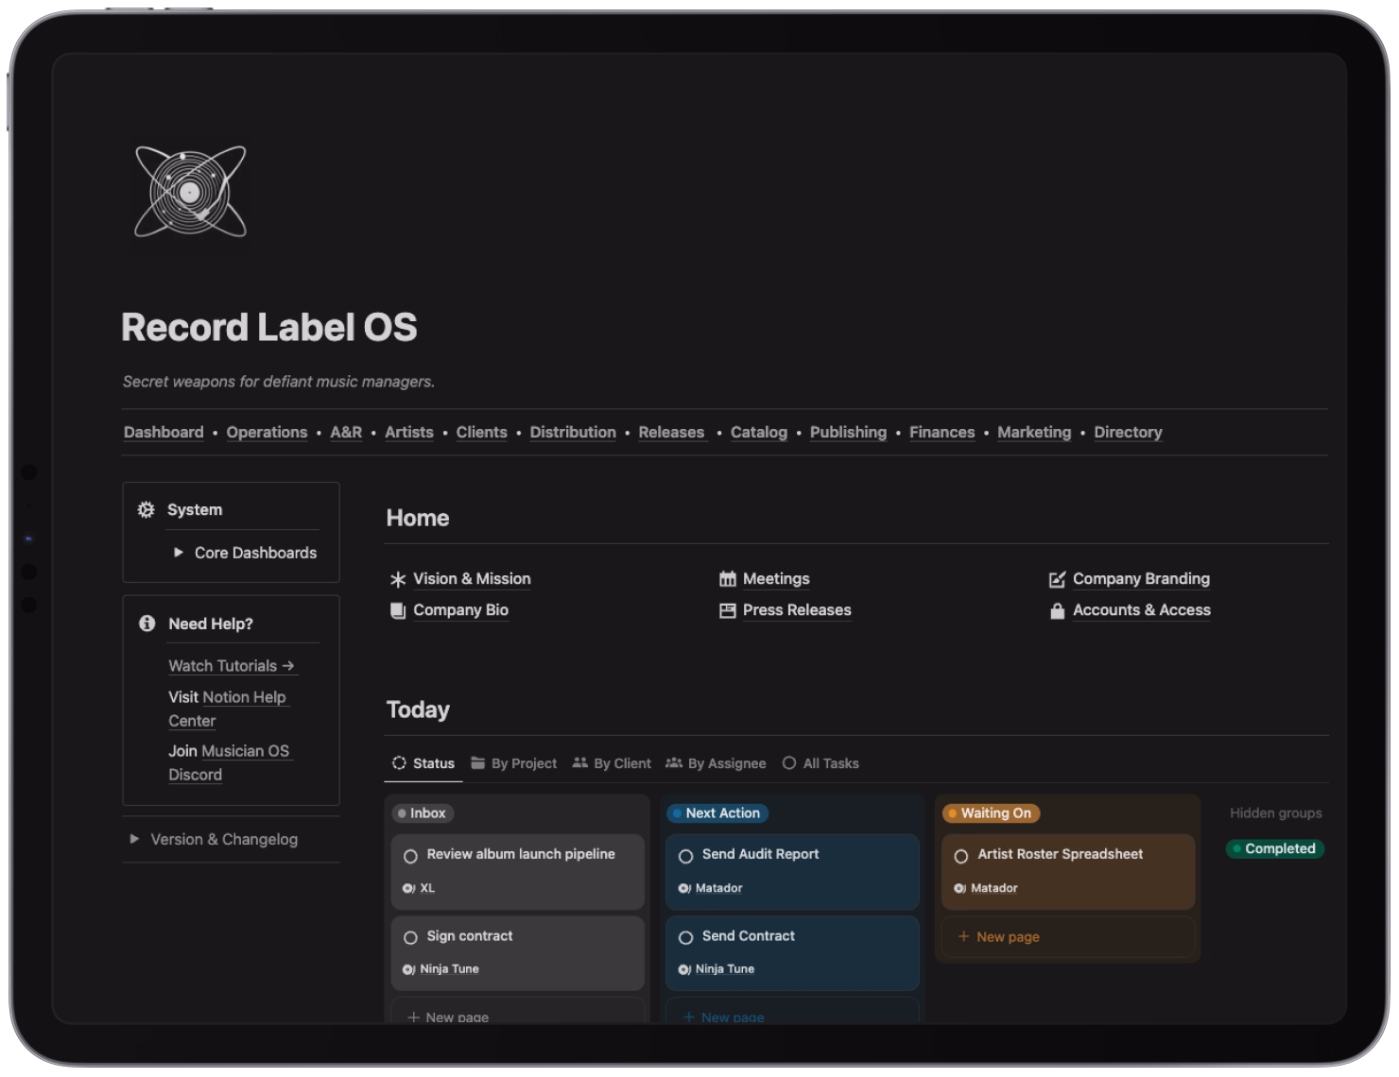This screenshot has width=1399, height=1077.
Task: Click the Inbox group label
Action: tap(423, 813)
